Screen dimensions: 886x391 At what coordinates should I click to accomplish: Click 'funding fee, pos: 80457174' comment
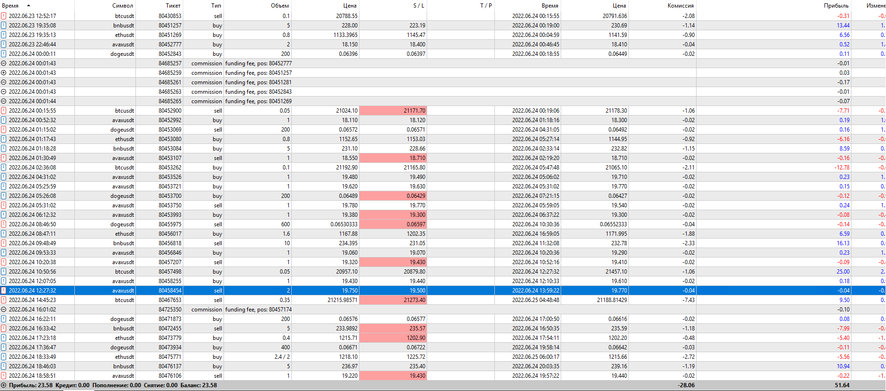pyautogui.click(x=258, y=309)
